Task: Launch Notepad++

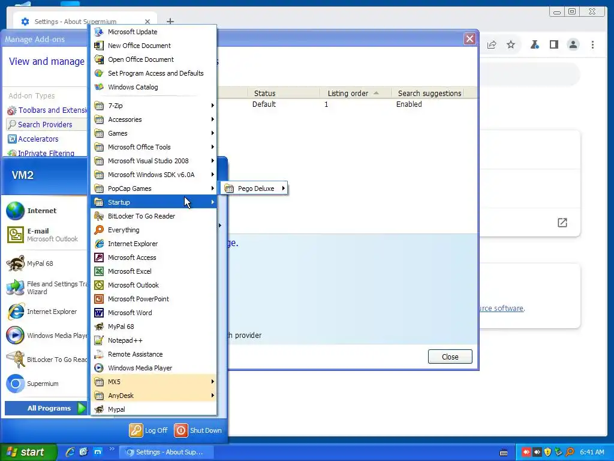Action: click(153, 340)
